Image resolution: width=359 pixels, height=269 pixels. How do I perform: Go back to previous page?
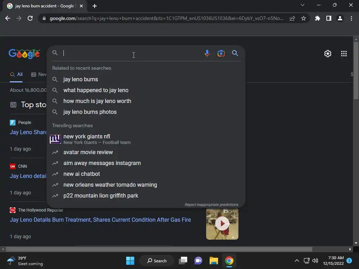click(x=8, y=18)
